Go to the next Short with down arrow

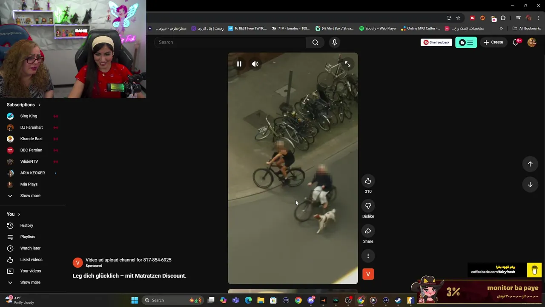pyautogui.click(x=530, y=185)
